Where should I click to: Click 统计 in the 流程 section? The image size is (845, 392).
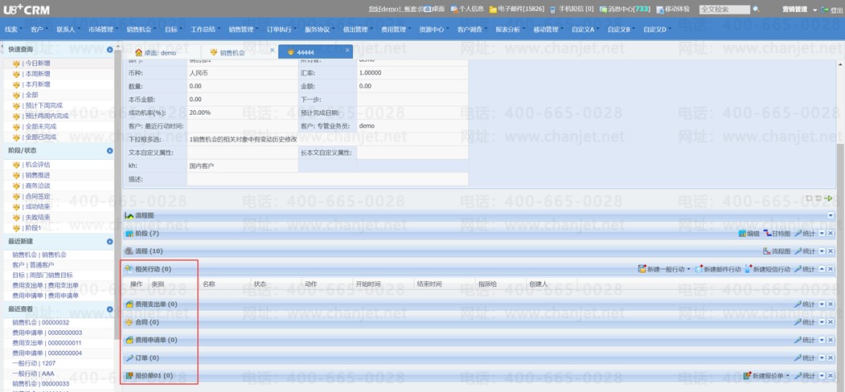[805, 251]
